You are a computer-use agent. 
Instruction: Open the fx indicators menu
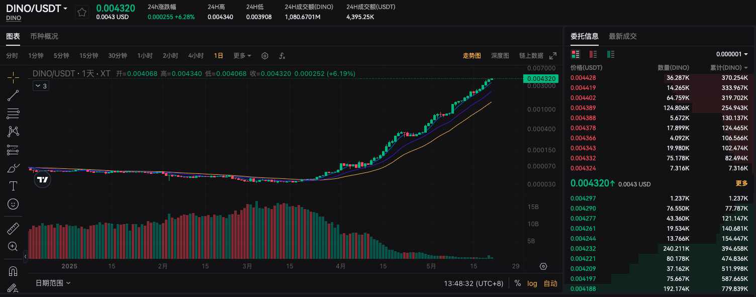(282, 56)
